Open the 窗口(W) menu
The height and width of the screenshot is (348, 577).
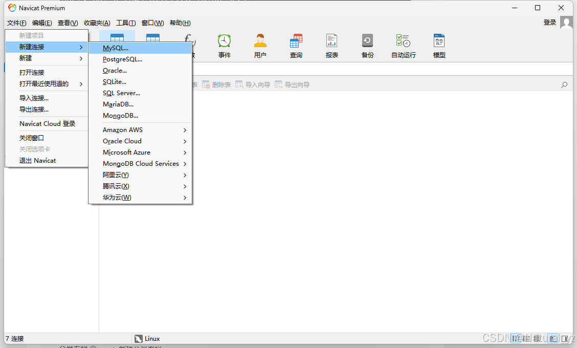pyautogui.click(x=153, y=23)
